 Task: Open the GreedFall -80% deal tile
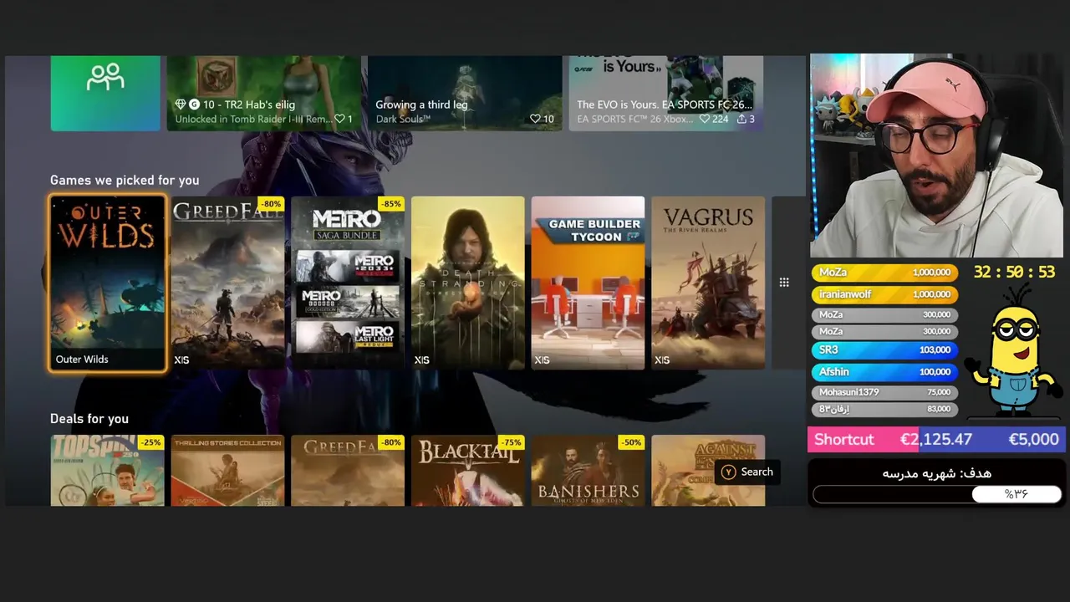click(x=348, y=470)
